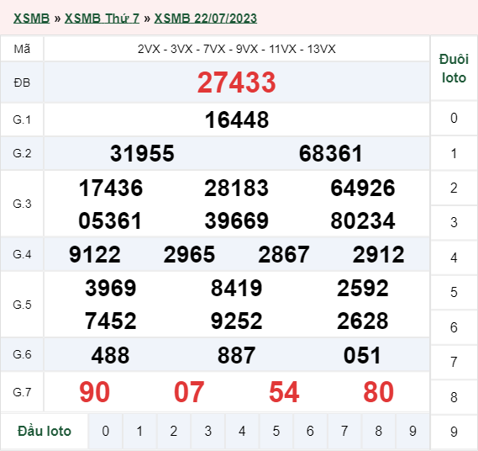
Task: Select Đuôi loto digit 1
Action: click(454, 153)
